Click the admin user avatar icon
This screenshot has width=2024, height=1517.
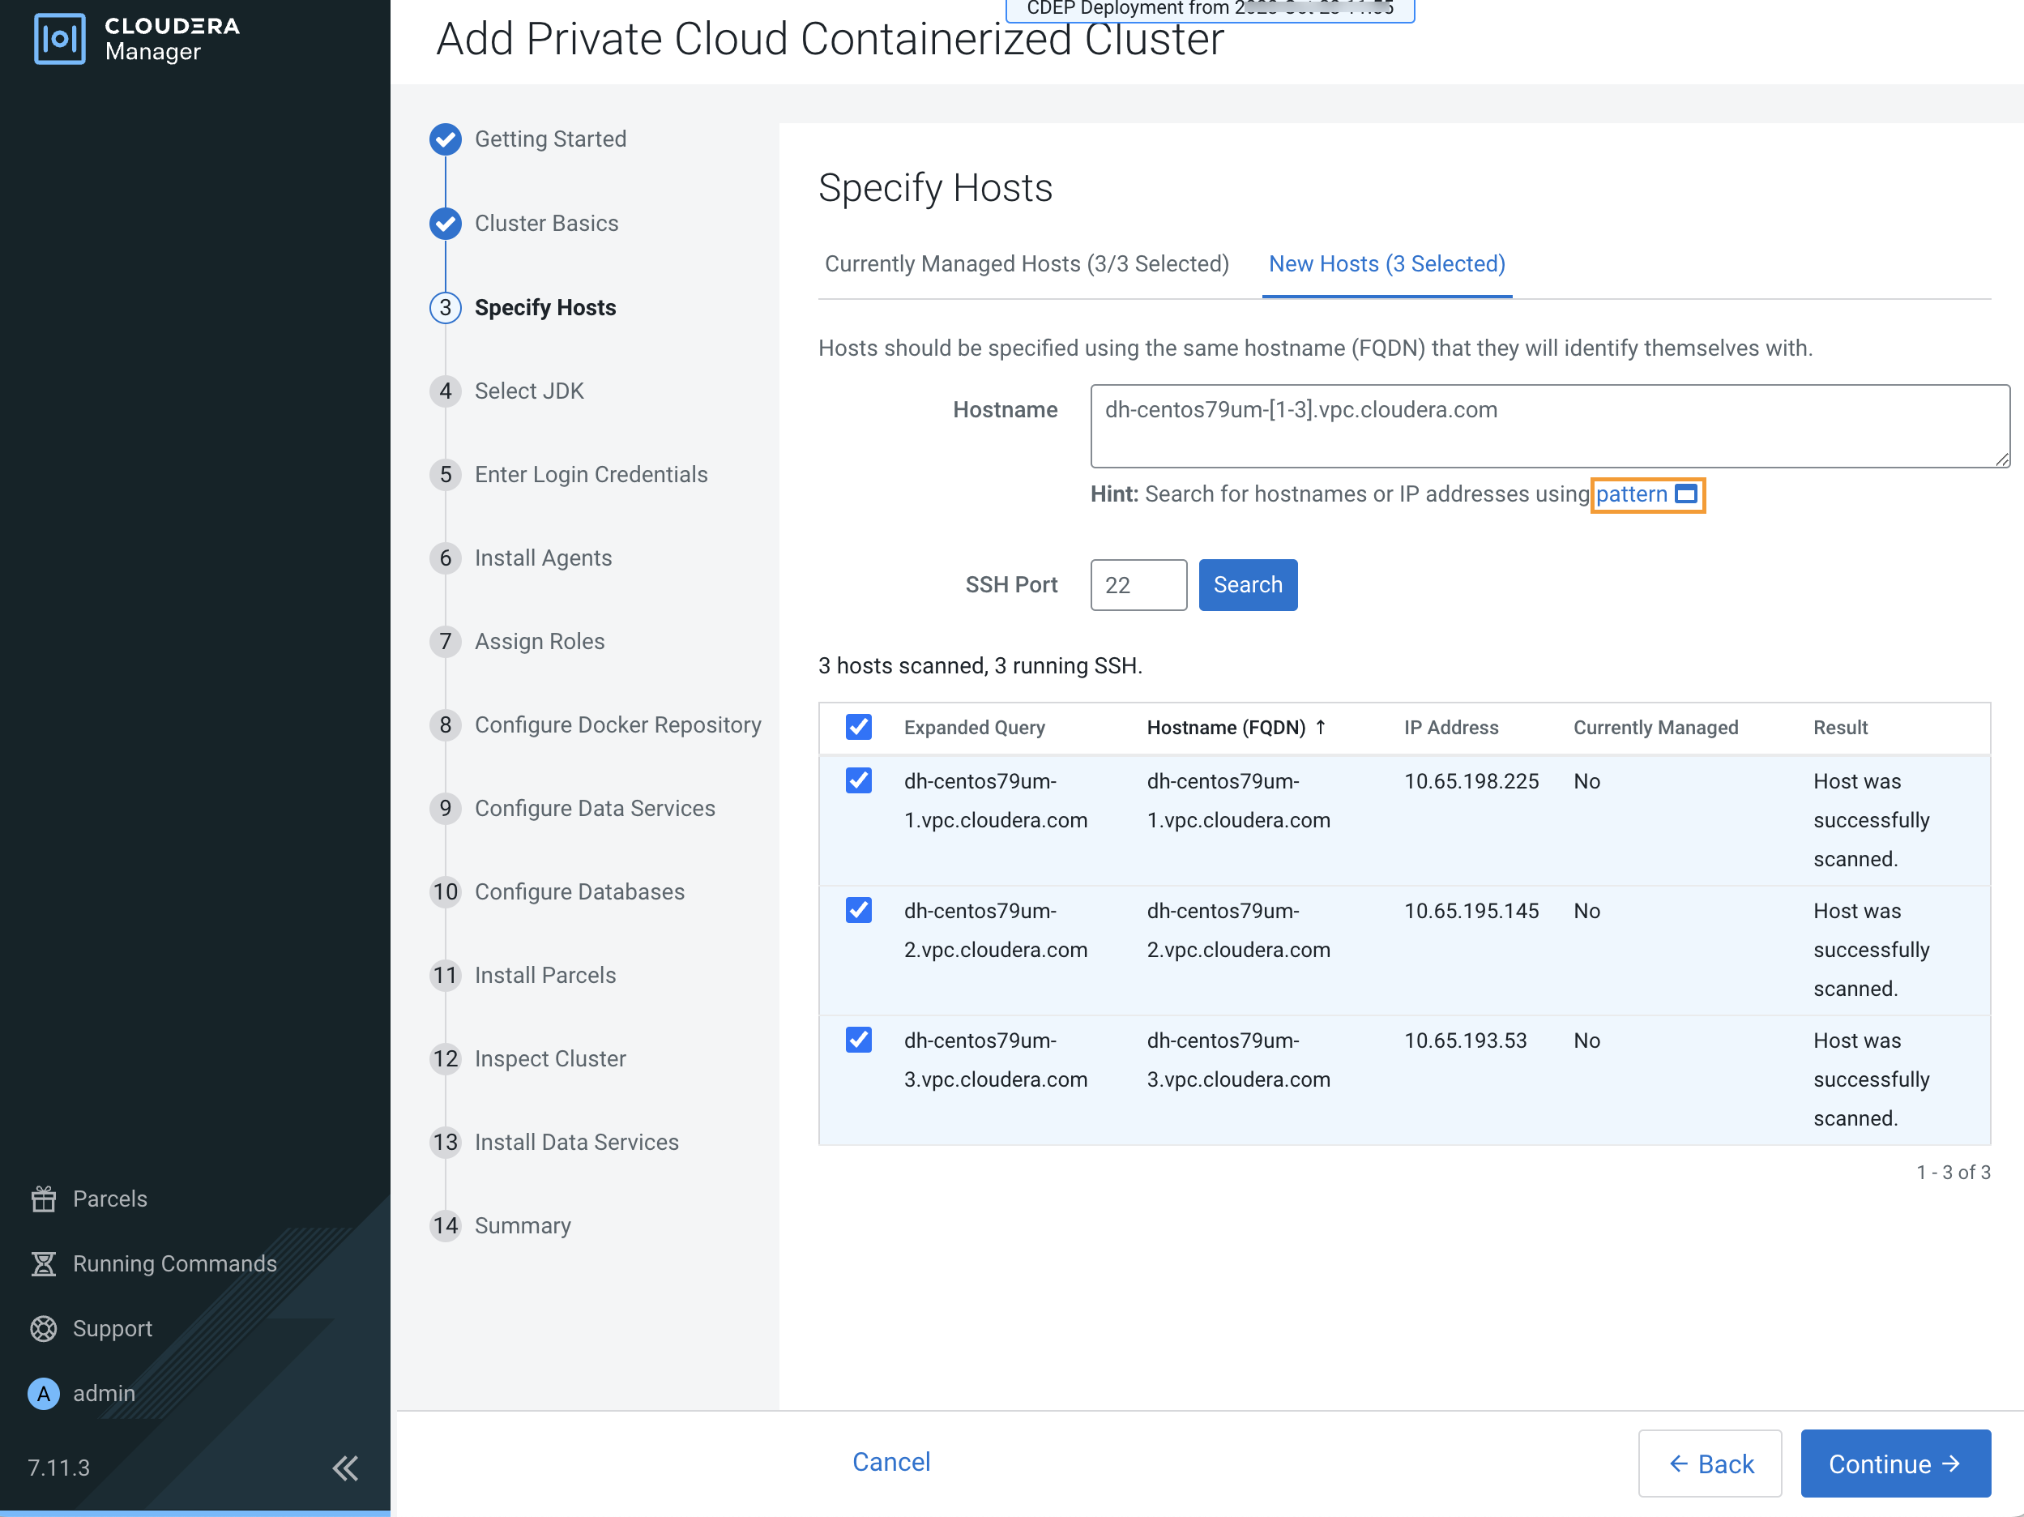point(43,1394)
